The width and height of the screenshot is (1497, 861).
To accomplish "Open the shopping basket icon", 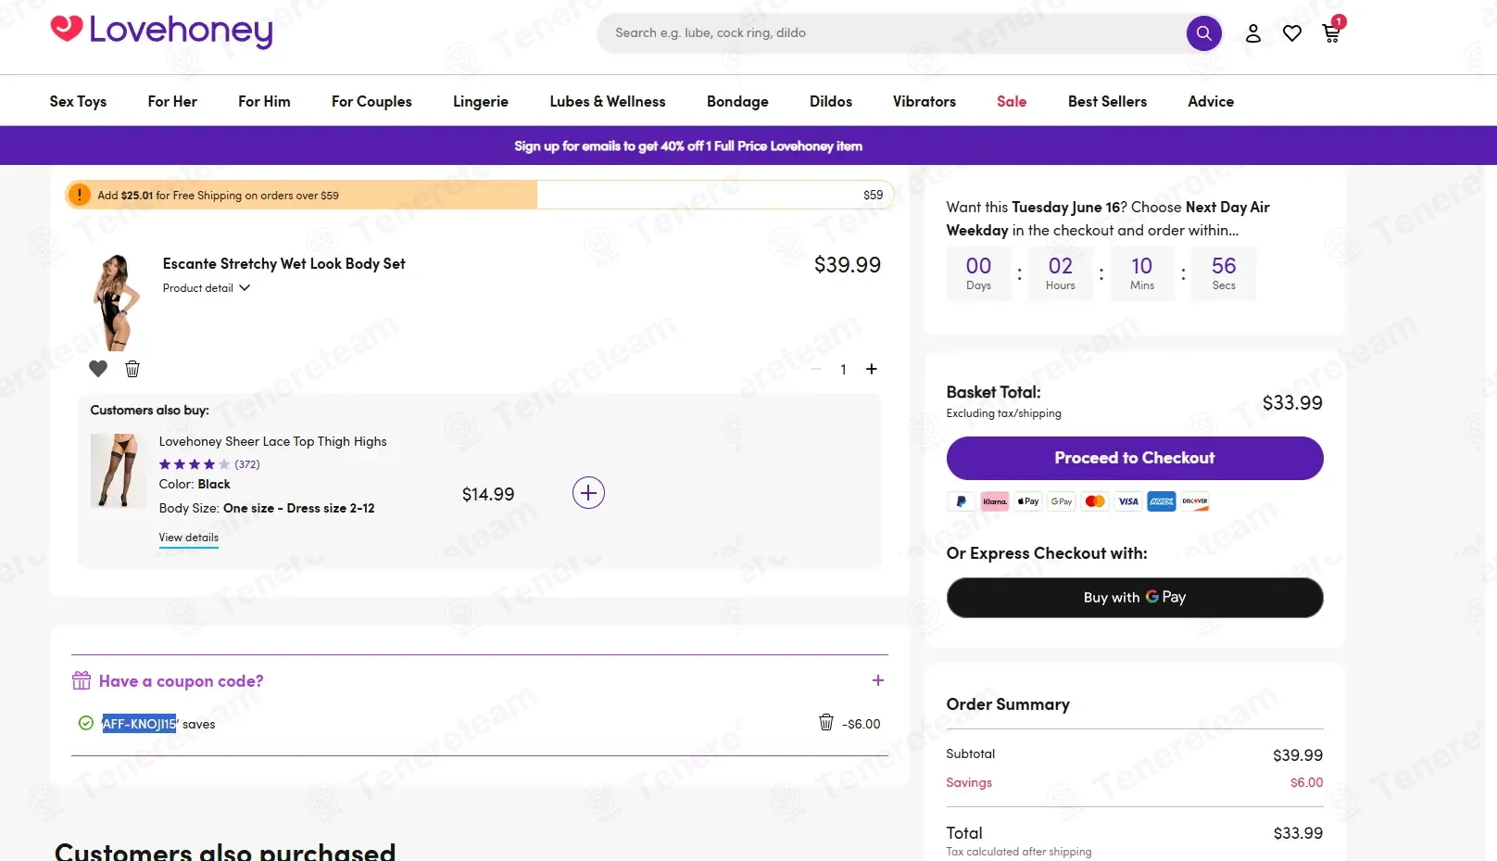I will tap(1331, 33).
